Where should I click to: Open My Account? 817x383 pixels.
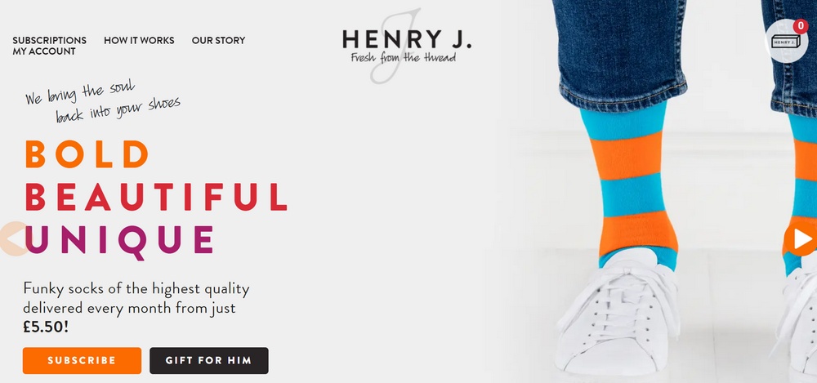(x=44, y=51)
